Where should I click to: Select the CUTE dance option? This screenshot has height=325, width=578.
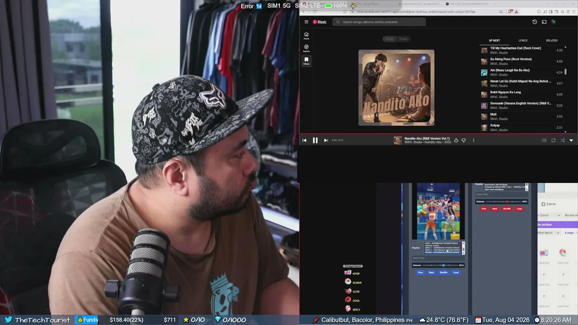coord(353,291)
